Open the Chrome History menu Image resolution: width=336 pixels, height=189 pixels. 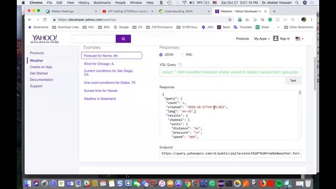point(84,3)
